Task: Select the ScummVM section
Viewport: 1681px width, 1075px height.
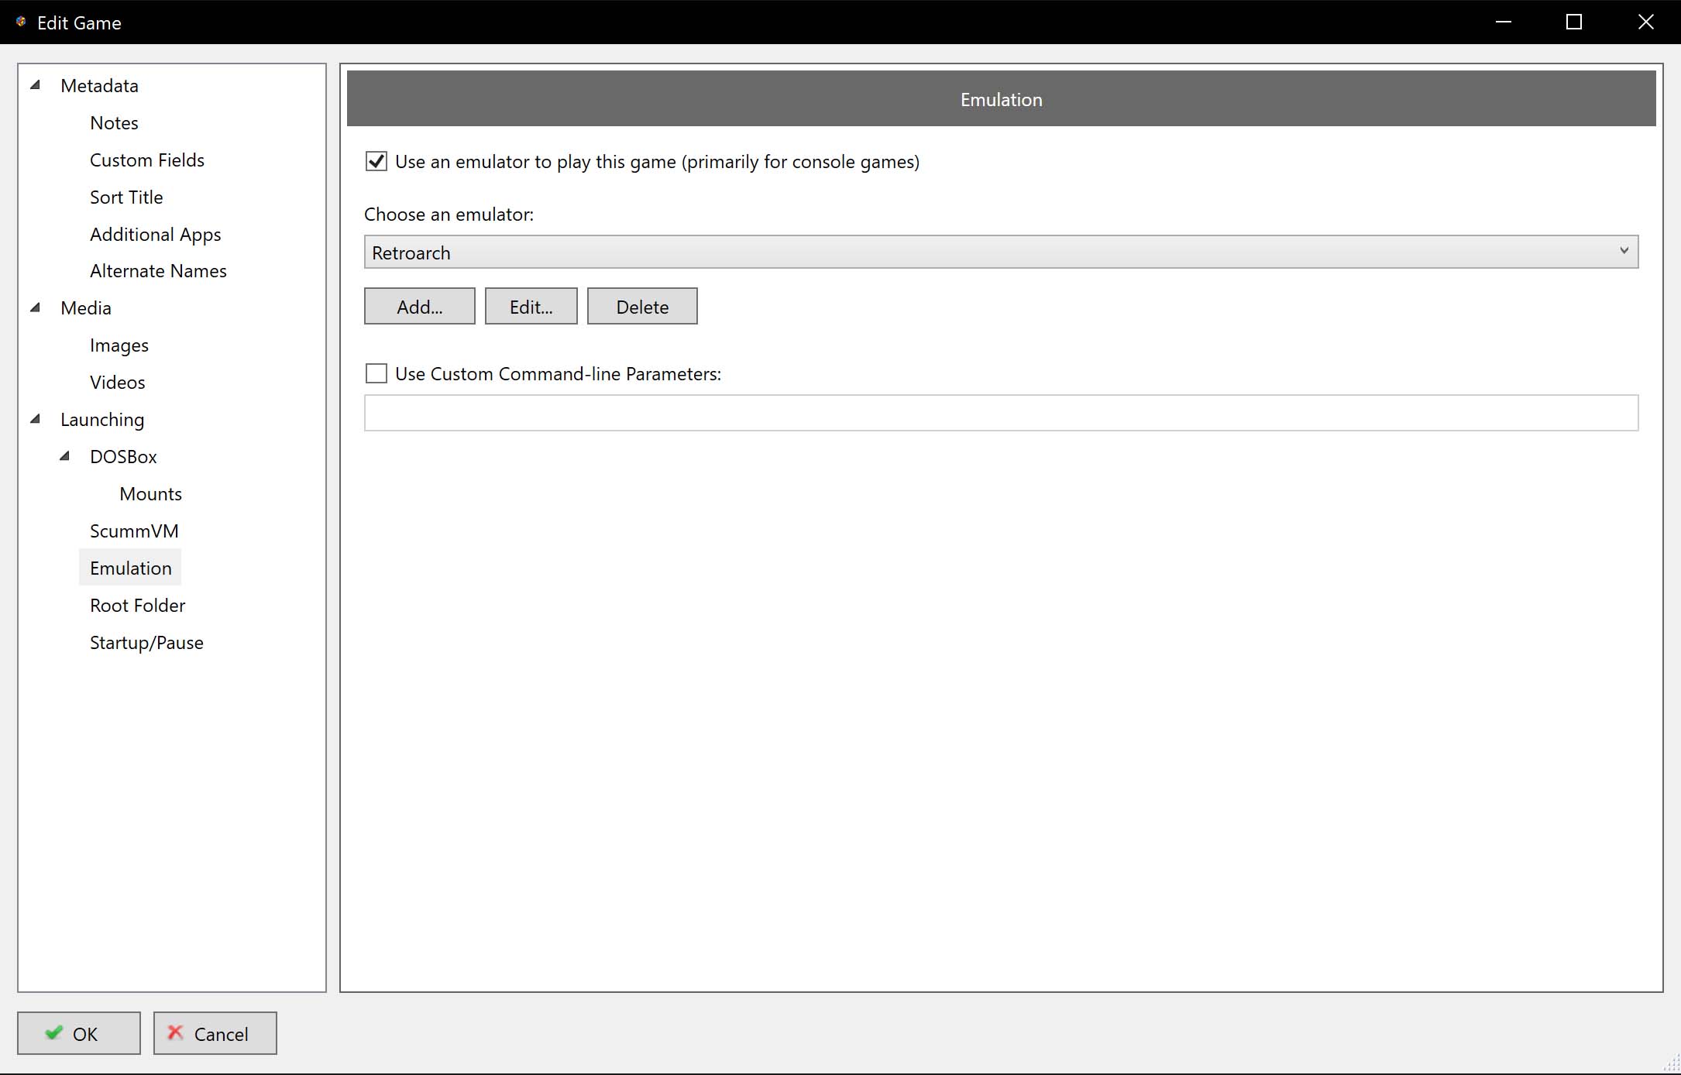Action: pos(134,531)
